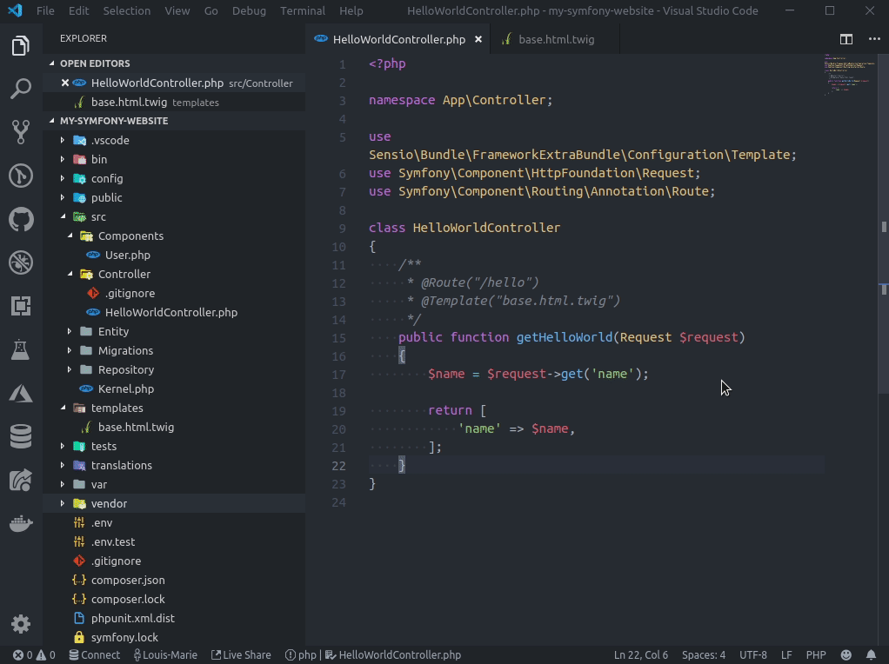Open the Debug menu
The image size is (889, 664).
[x=249, y=10]
